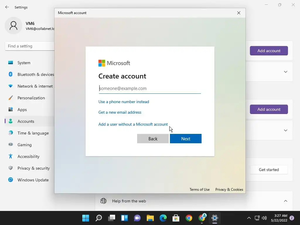
Task: Open Privacy & security settings
Action: click(30, 168)
